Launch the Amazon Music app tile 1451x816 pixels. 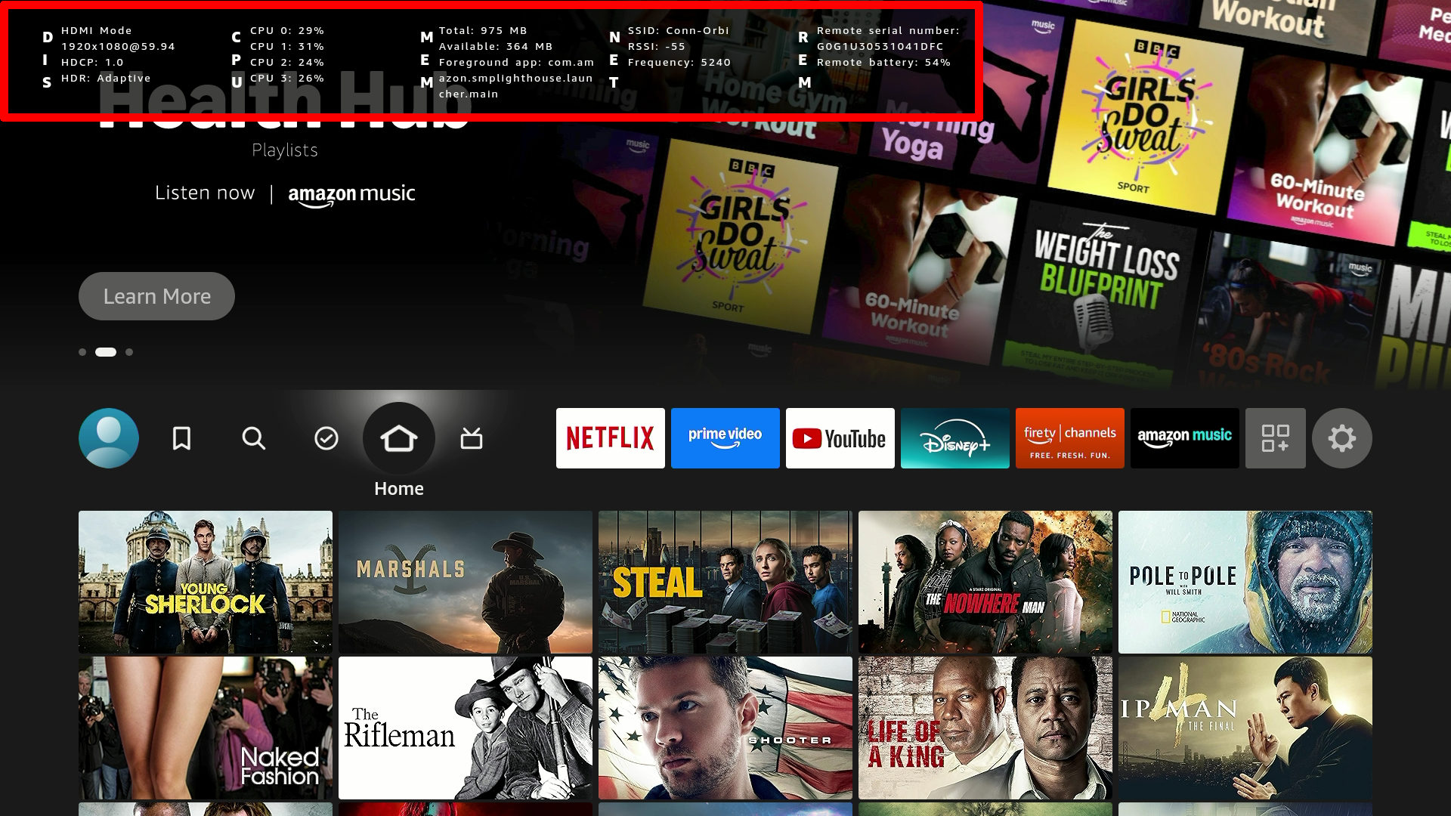[x=1185, y=438]
